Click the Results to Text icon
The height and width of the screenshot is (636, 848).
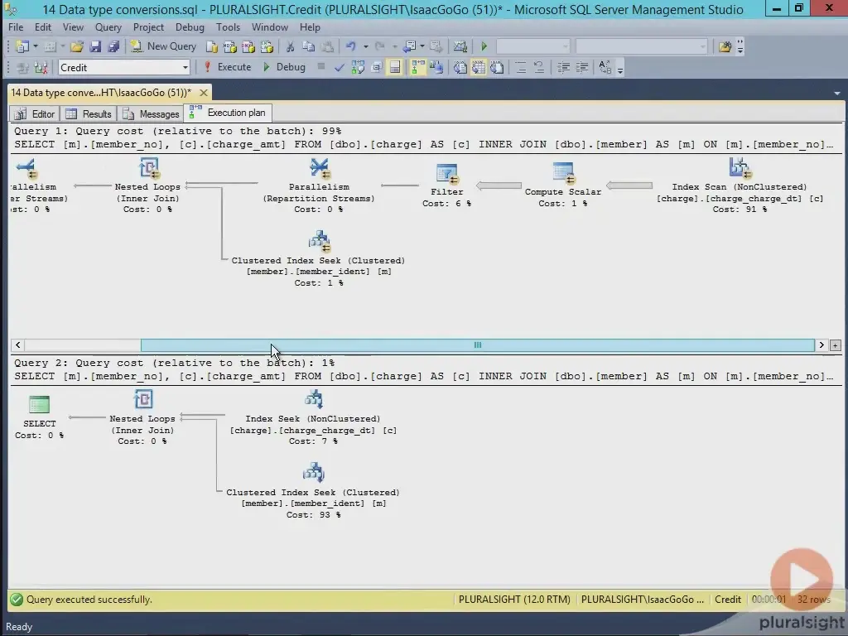[460, 68]
